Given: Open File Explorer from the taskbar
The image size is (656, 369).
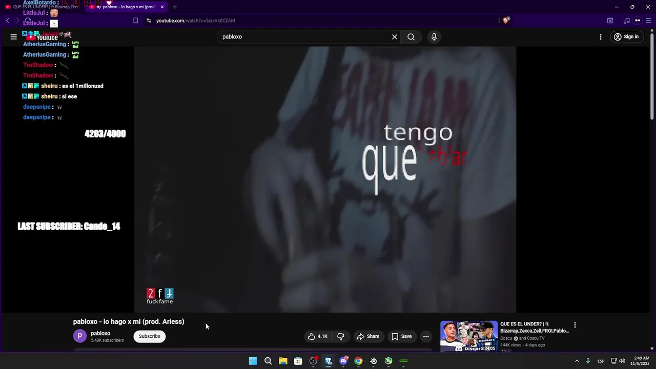Looking at the screenshot, I should point(283,361).
